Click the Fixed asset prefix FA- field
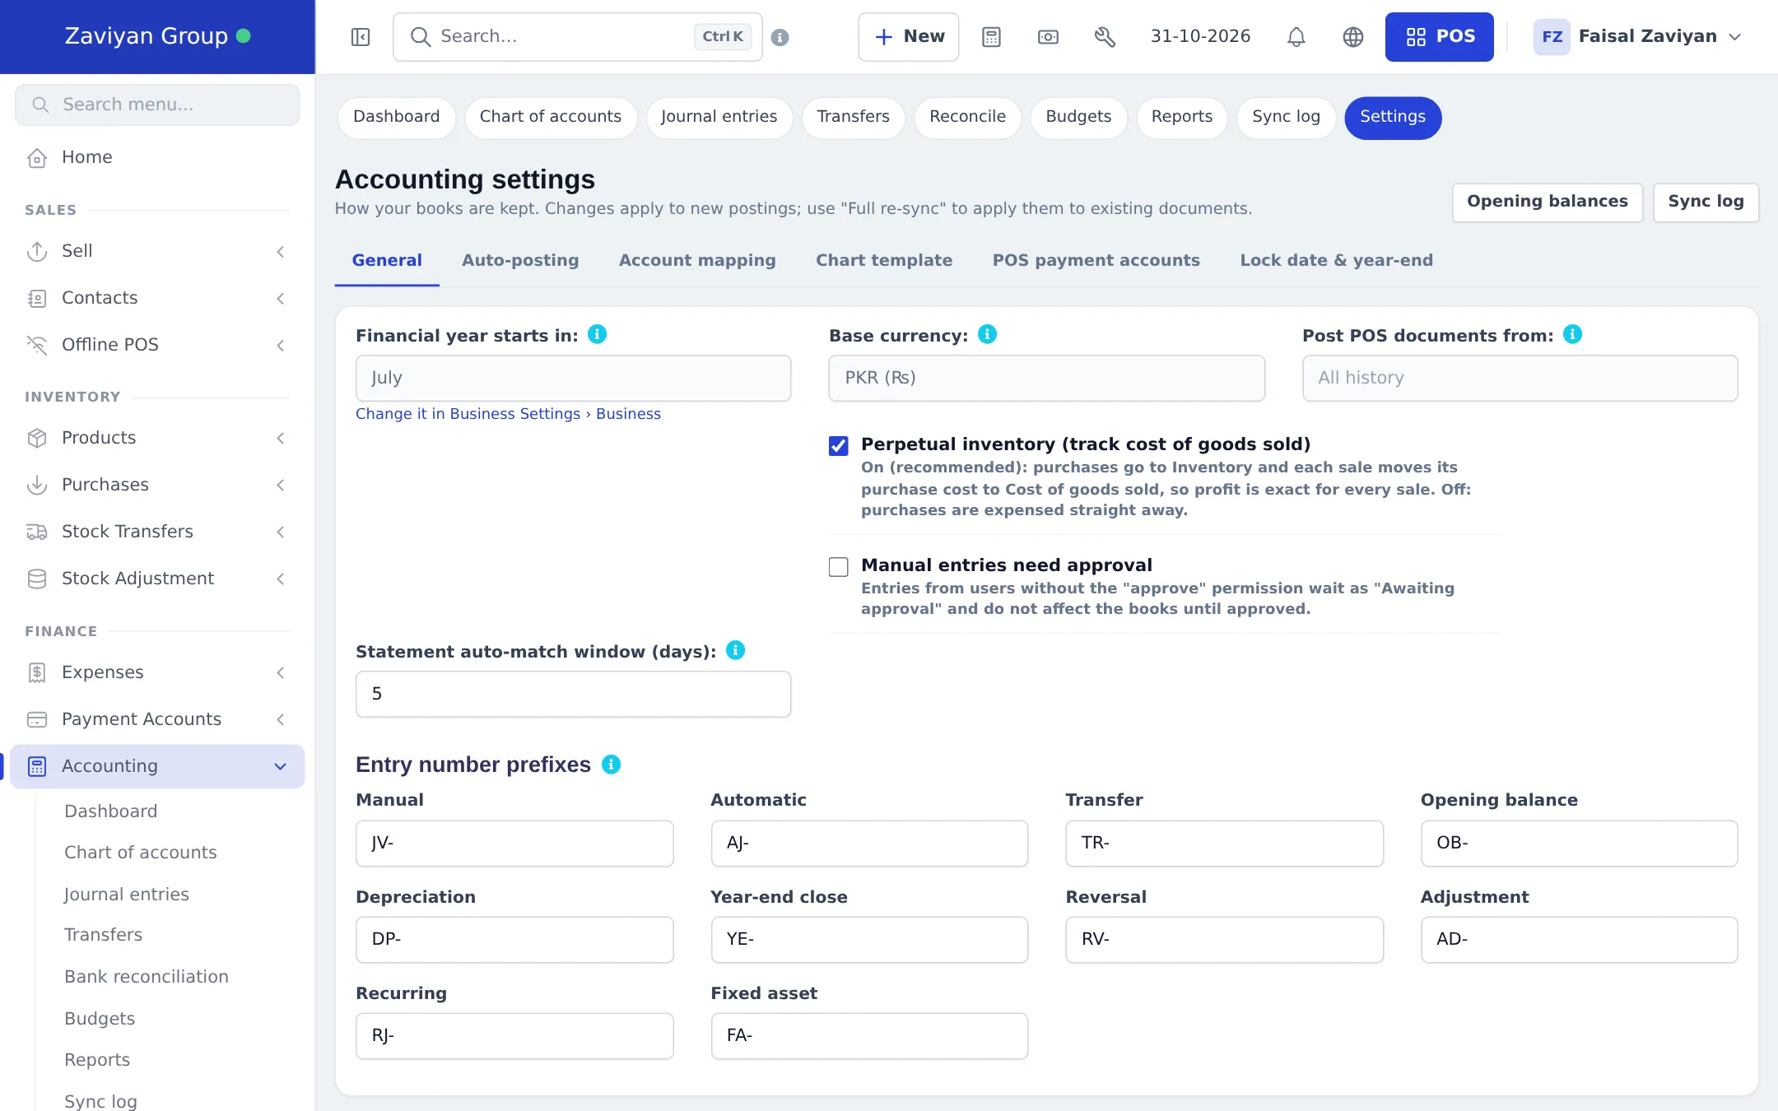This screenshot has height=1111, width=1778. pyautogui.click(x=869, y=1035)
